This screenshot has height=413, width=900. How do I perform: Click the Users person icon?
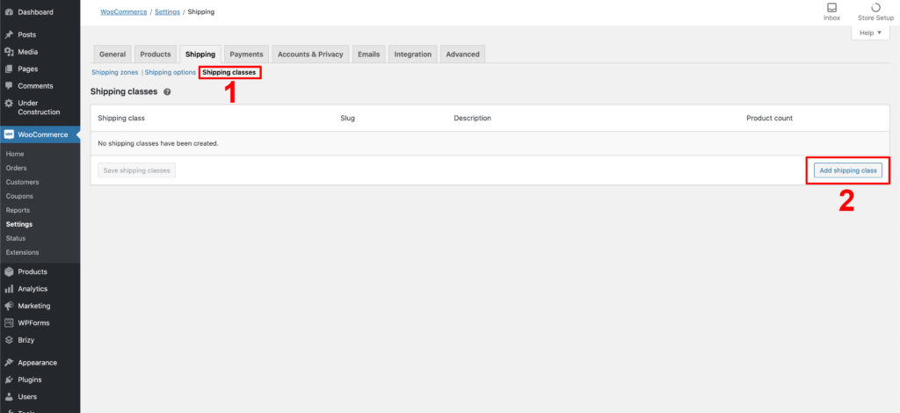9,397
